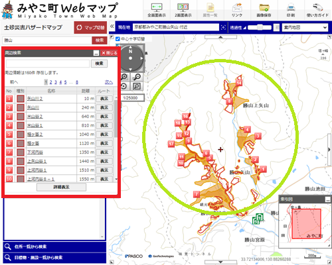Image resolution: width=332 pixels, height=265 pixels.
Task: Expand 住所一覧から検索 section
Action: 54,246
